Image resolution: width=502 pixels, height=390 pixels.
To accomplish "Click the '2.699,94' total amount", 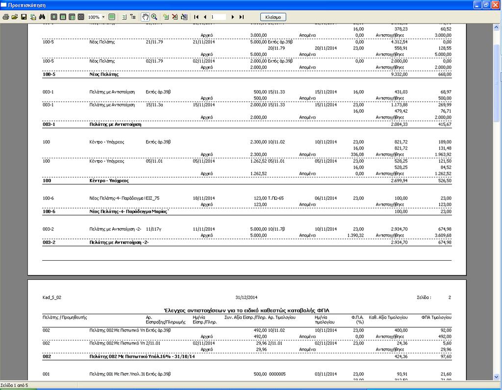I will click(399, 181).
